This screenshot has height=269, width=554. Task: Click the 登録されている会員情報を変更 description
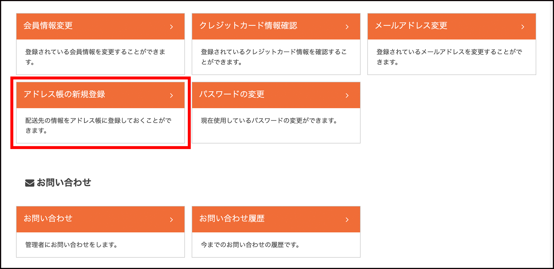click(96, 57)
